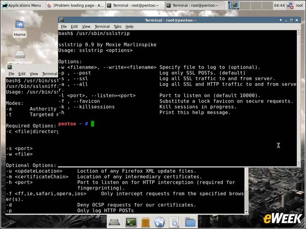Screen dimensions: 306x229
Task: Open Edit menu in back terminal
Action: 22,74
